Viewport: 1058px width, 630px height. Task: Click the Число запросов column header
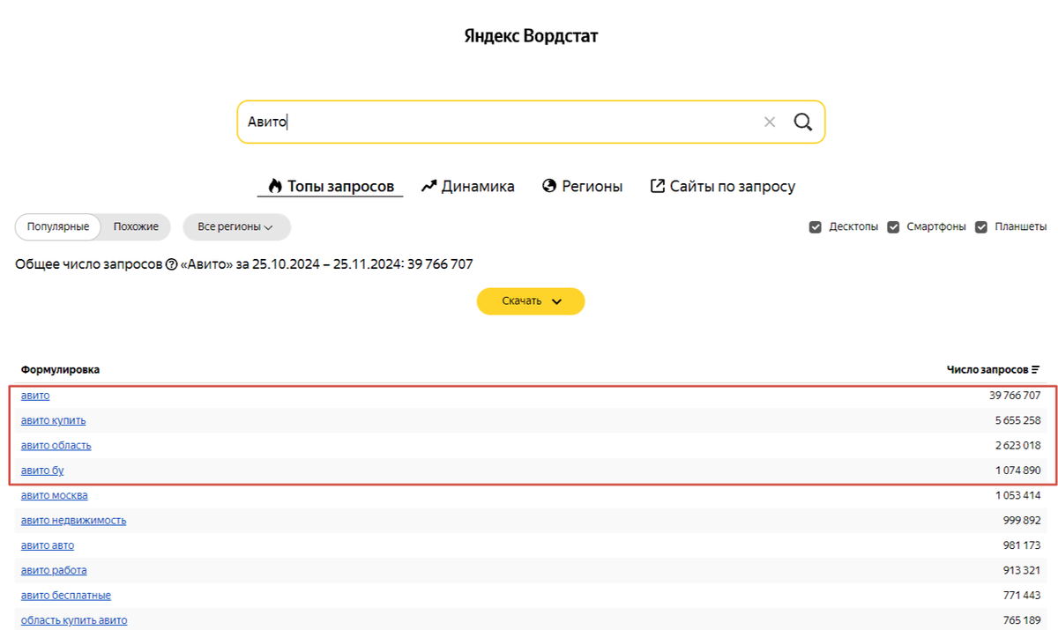(987, 369)
